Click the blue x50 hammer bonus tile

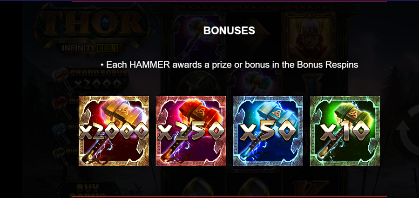[268, 131]
